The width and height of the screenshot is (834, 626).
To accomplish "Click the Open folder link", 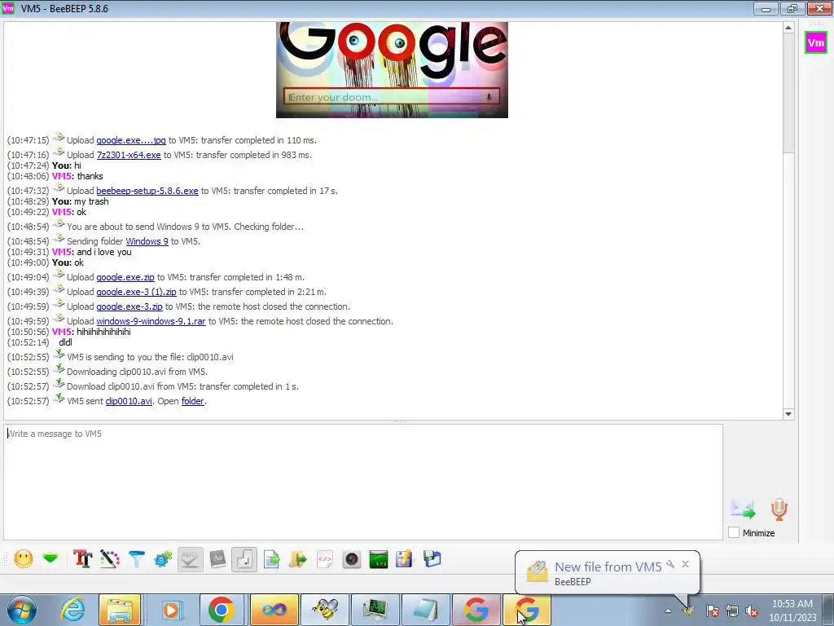I will click(x=192, y=401).
